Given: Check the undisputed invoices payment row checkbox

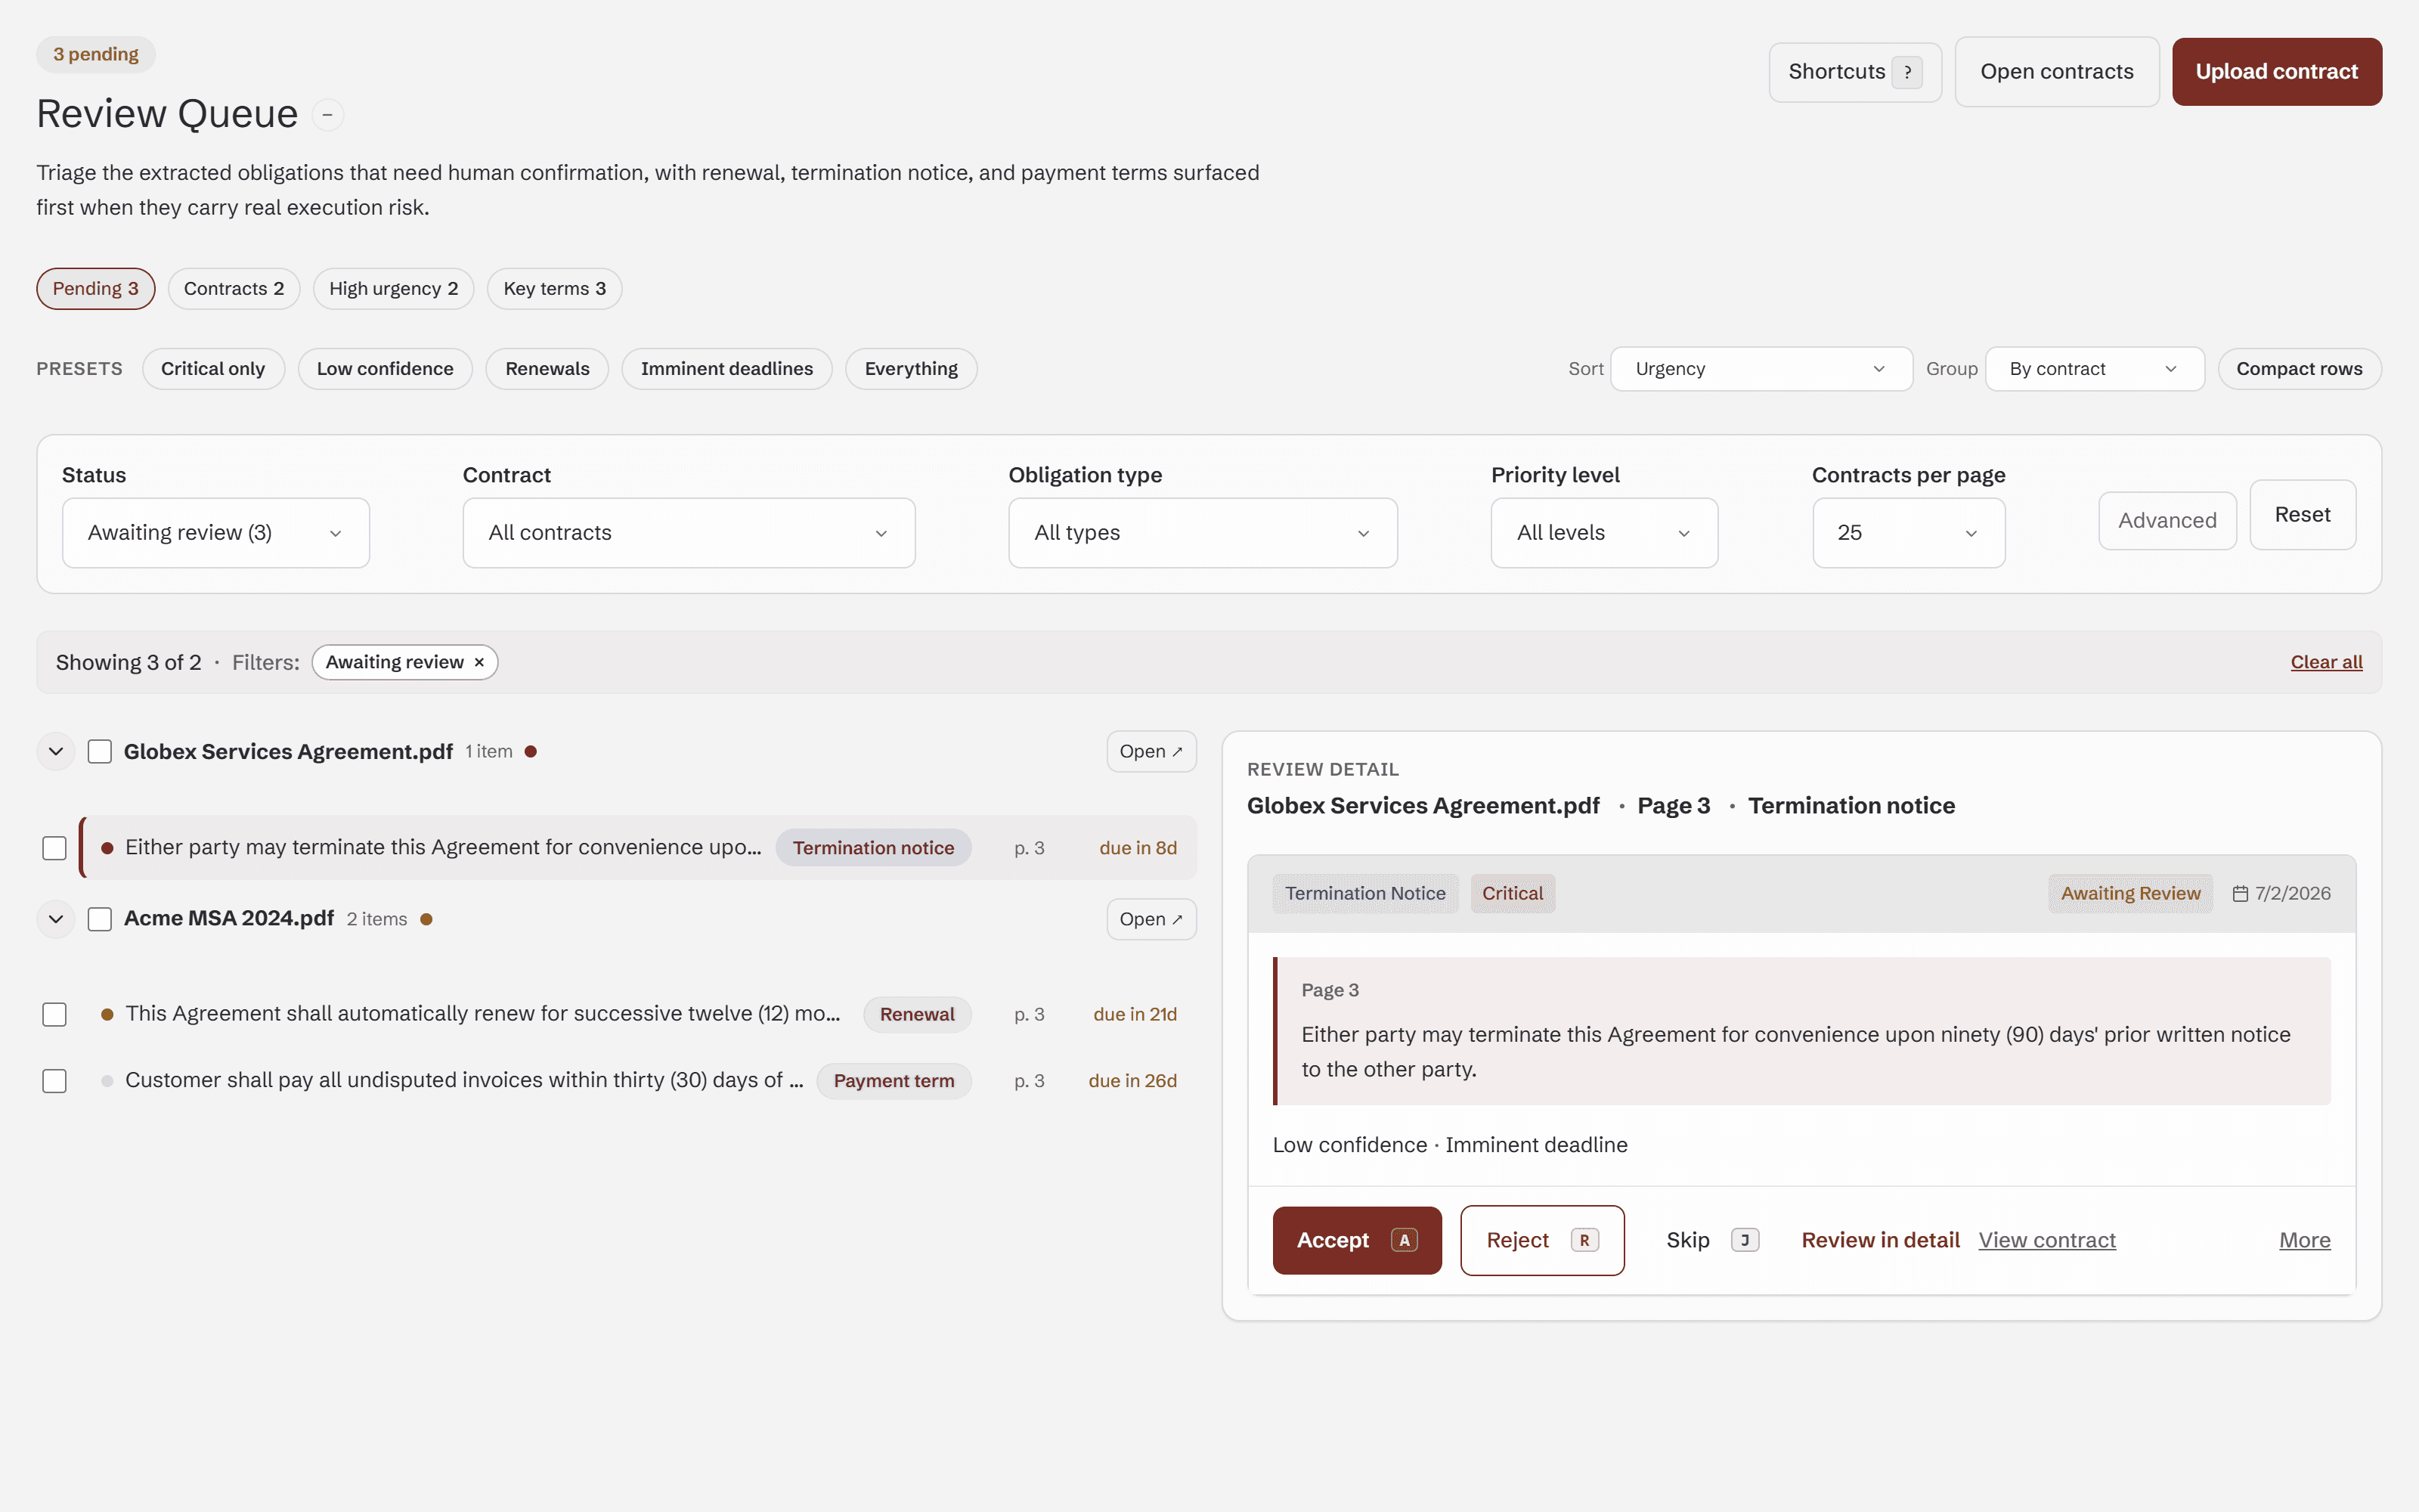Looking at the screenshot, I should point(55,1081).
